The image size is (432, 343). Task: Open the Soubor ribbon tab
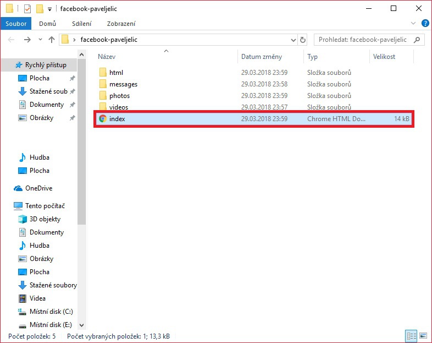click(16, 24)
